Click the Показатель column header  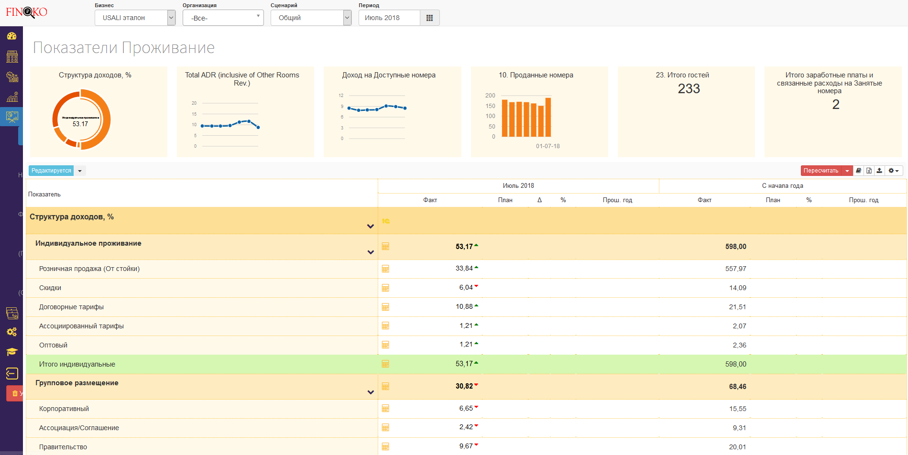pos(44,195)
